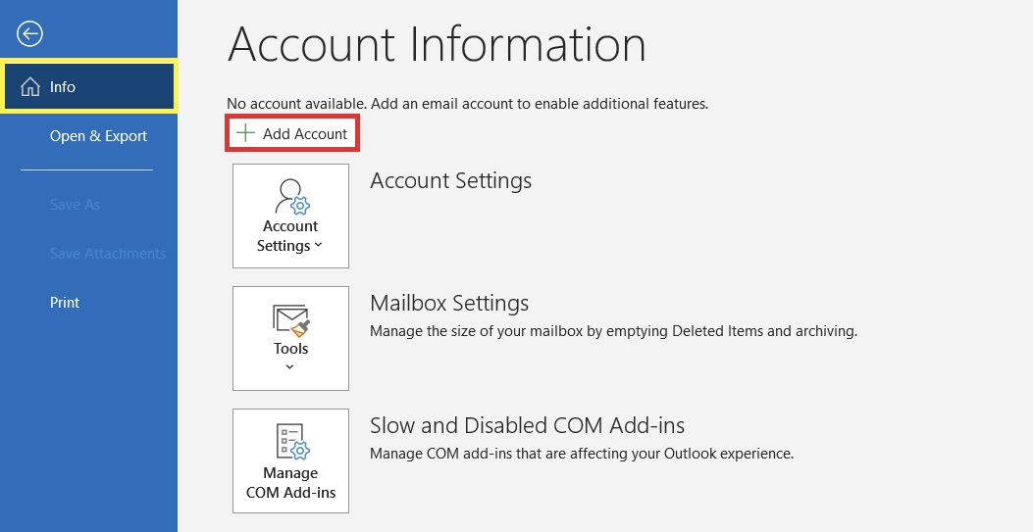The width and height of the screenshot is (1033, 532).
Task: Click the checklist-gear COM Add-ins icon
Action: (x=290, y=443)
